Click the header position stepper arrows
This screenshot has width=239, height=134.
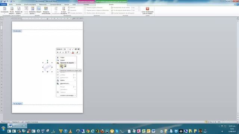click(139, 7)
